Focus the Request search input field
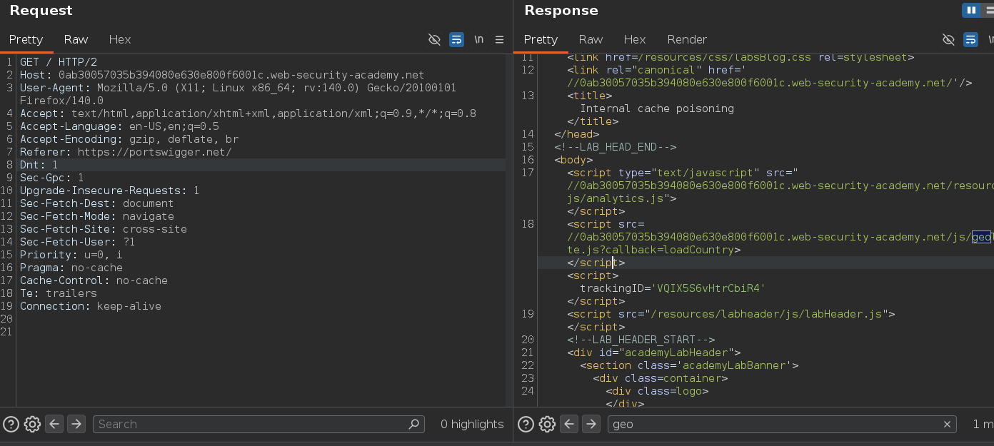The width and height of the screenshot is (994, 446). 258,424
